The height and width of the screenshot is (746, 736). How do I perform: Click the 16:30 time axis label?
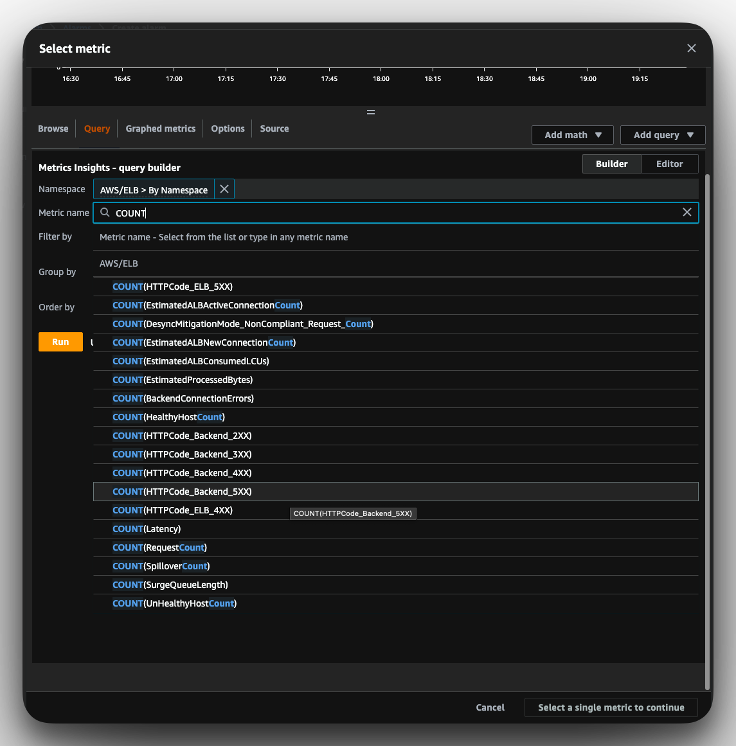(x=71, y=78)
